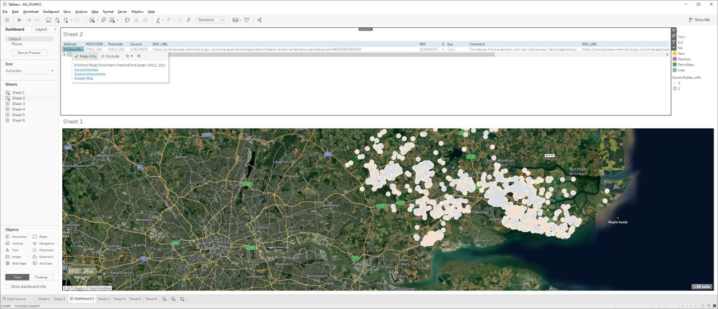Remove Sheet 2 from dashboard with X
The height and width of the screenshot is (309, 718).
674,30
